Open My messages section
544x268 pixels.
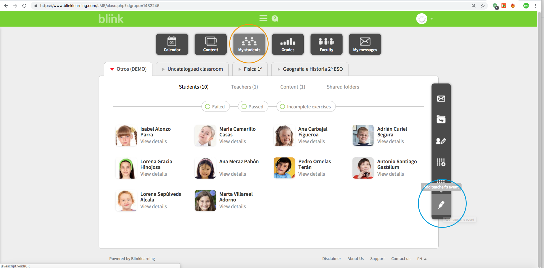[365, 44]
